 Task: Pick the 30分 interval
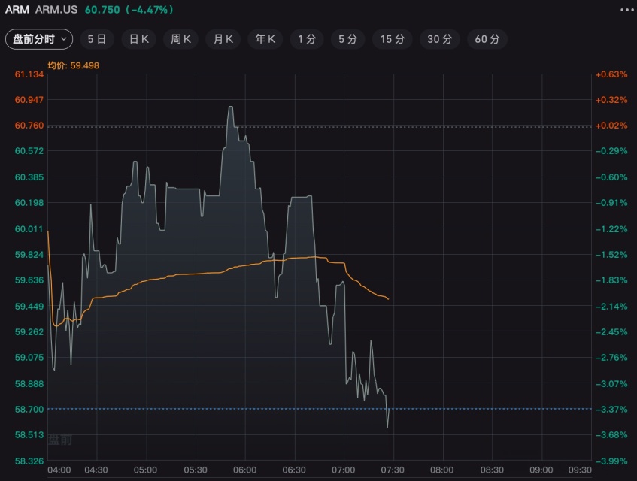pos(439,39)
